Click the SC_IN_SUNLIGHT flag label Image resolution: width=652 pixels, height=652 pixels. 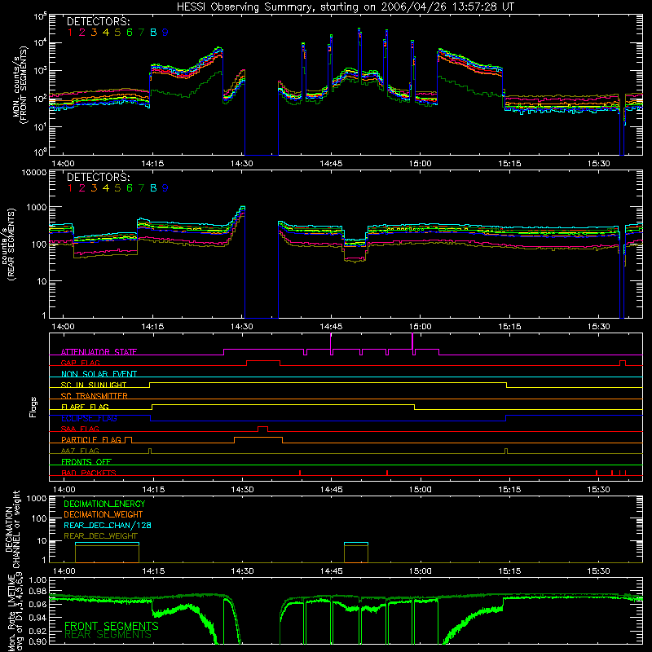coord(94,385)
